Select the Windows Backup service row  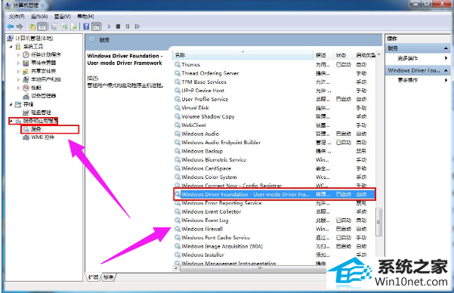[x=274, y=151]
